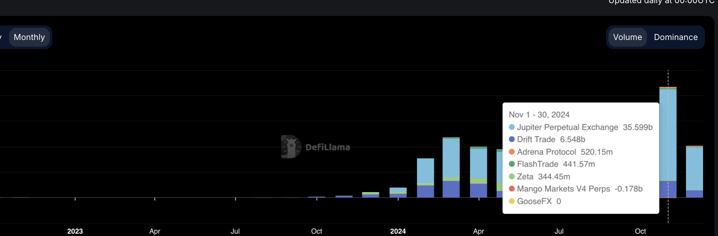Click the light green Zeta legend dot
The width and height of the screenshot is (718, 236).
click(x=512, y=176)
